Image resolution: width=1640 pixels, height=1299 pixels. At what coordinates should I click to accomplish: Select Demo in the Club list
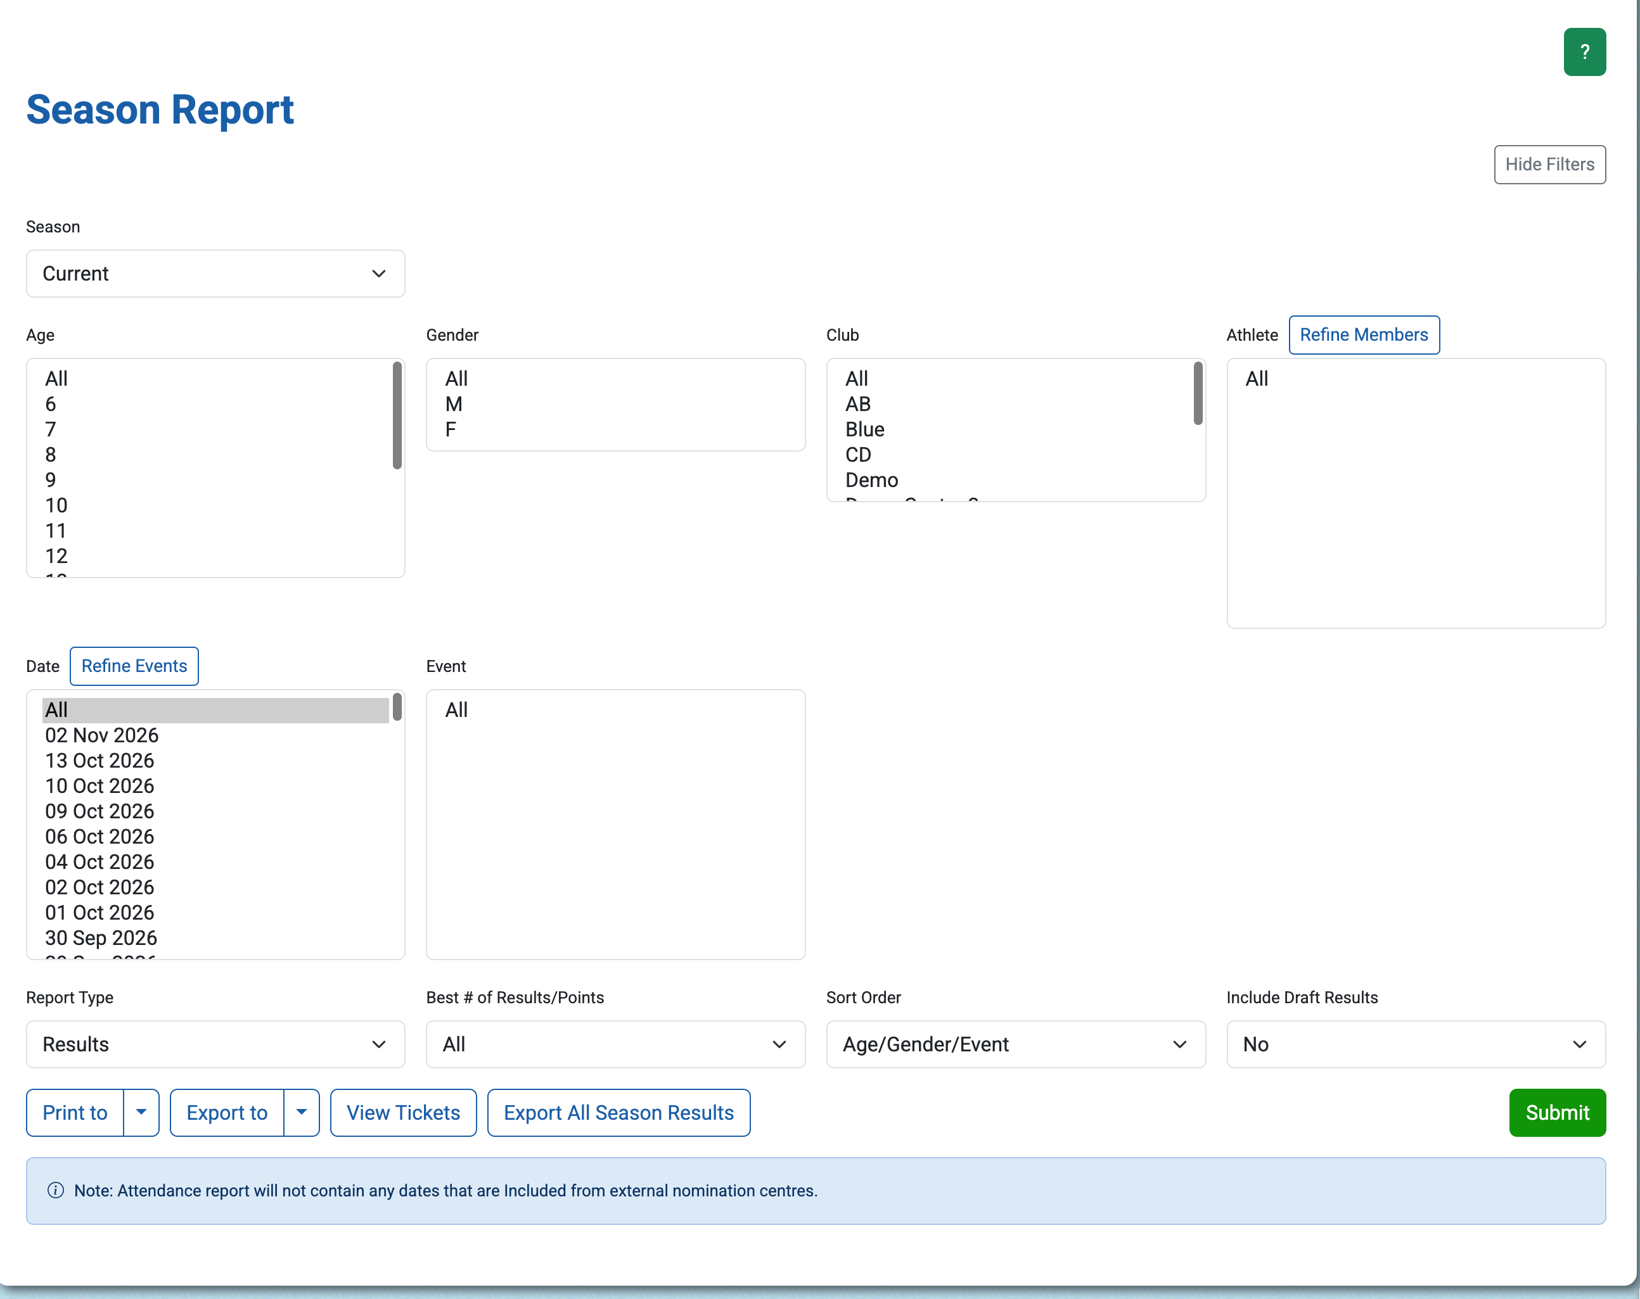point(1016,480)
